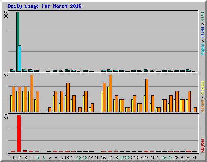Click the orange Sites legend label
The image size is (207, 162).
pyautogui.click(x=202, y=106)
